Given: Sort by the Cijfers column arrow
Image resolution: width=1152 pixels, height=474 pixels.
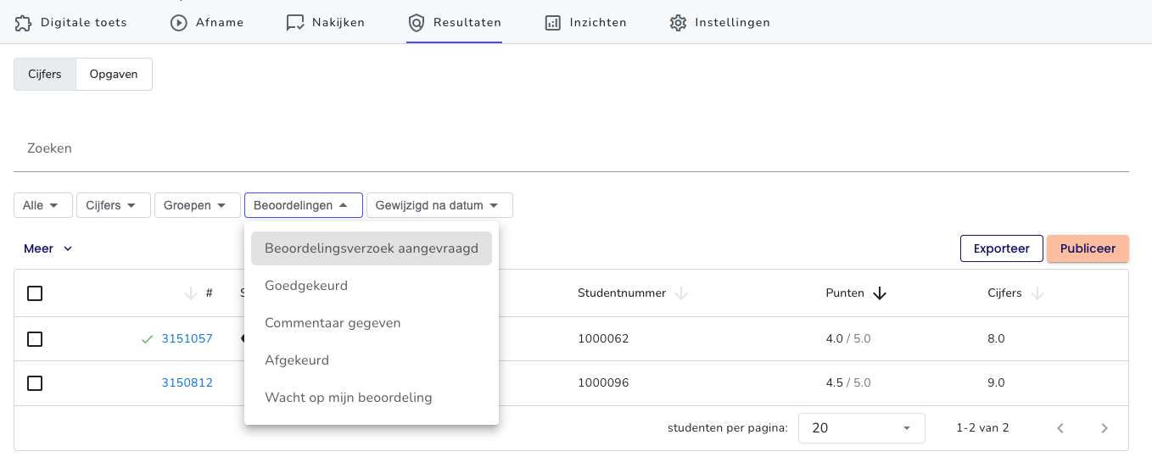Looking at the screenshot, I should tap(1037, 293).
